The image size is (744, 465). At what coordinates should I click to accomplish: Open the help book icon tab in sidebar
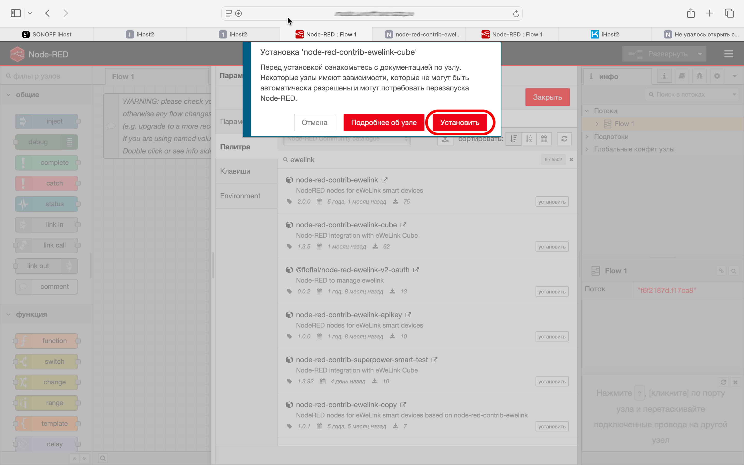click(x=681, y=76)
